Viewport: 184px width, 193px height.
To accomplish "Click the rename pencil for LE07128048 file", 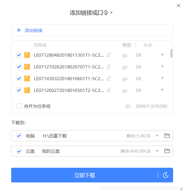I will click(109, 55).
